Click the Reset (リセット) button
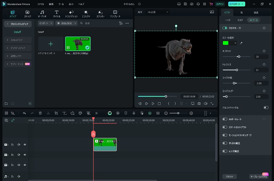 coord(229,177)
